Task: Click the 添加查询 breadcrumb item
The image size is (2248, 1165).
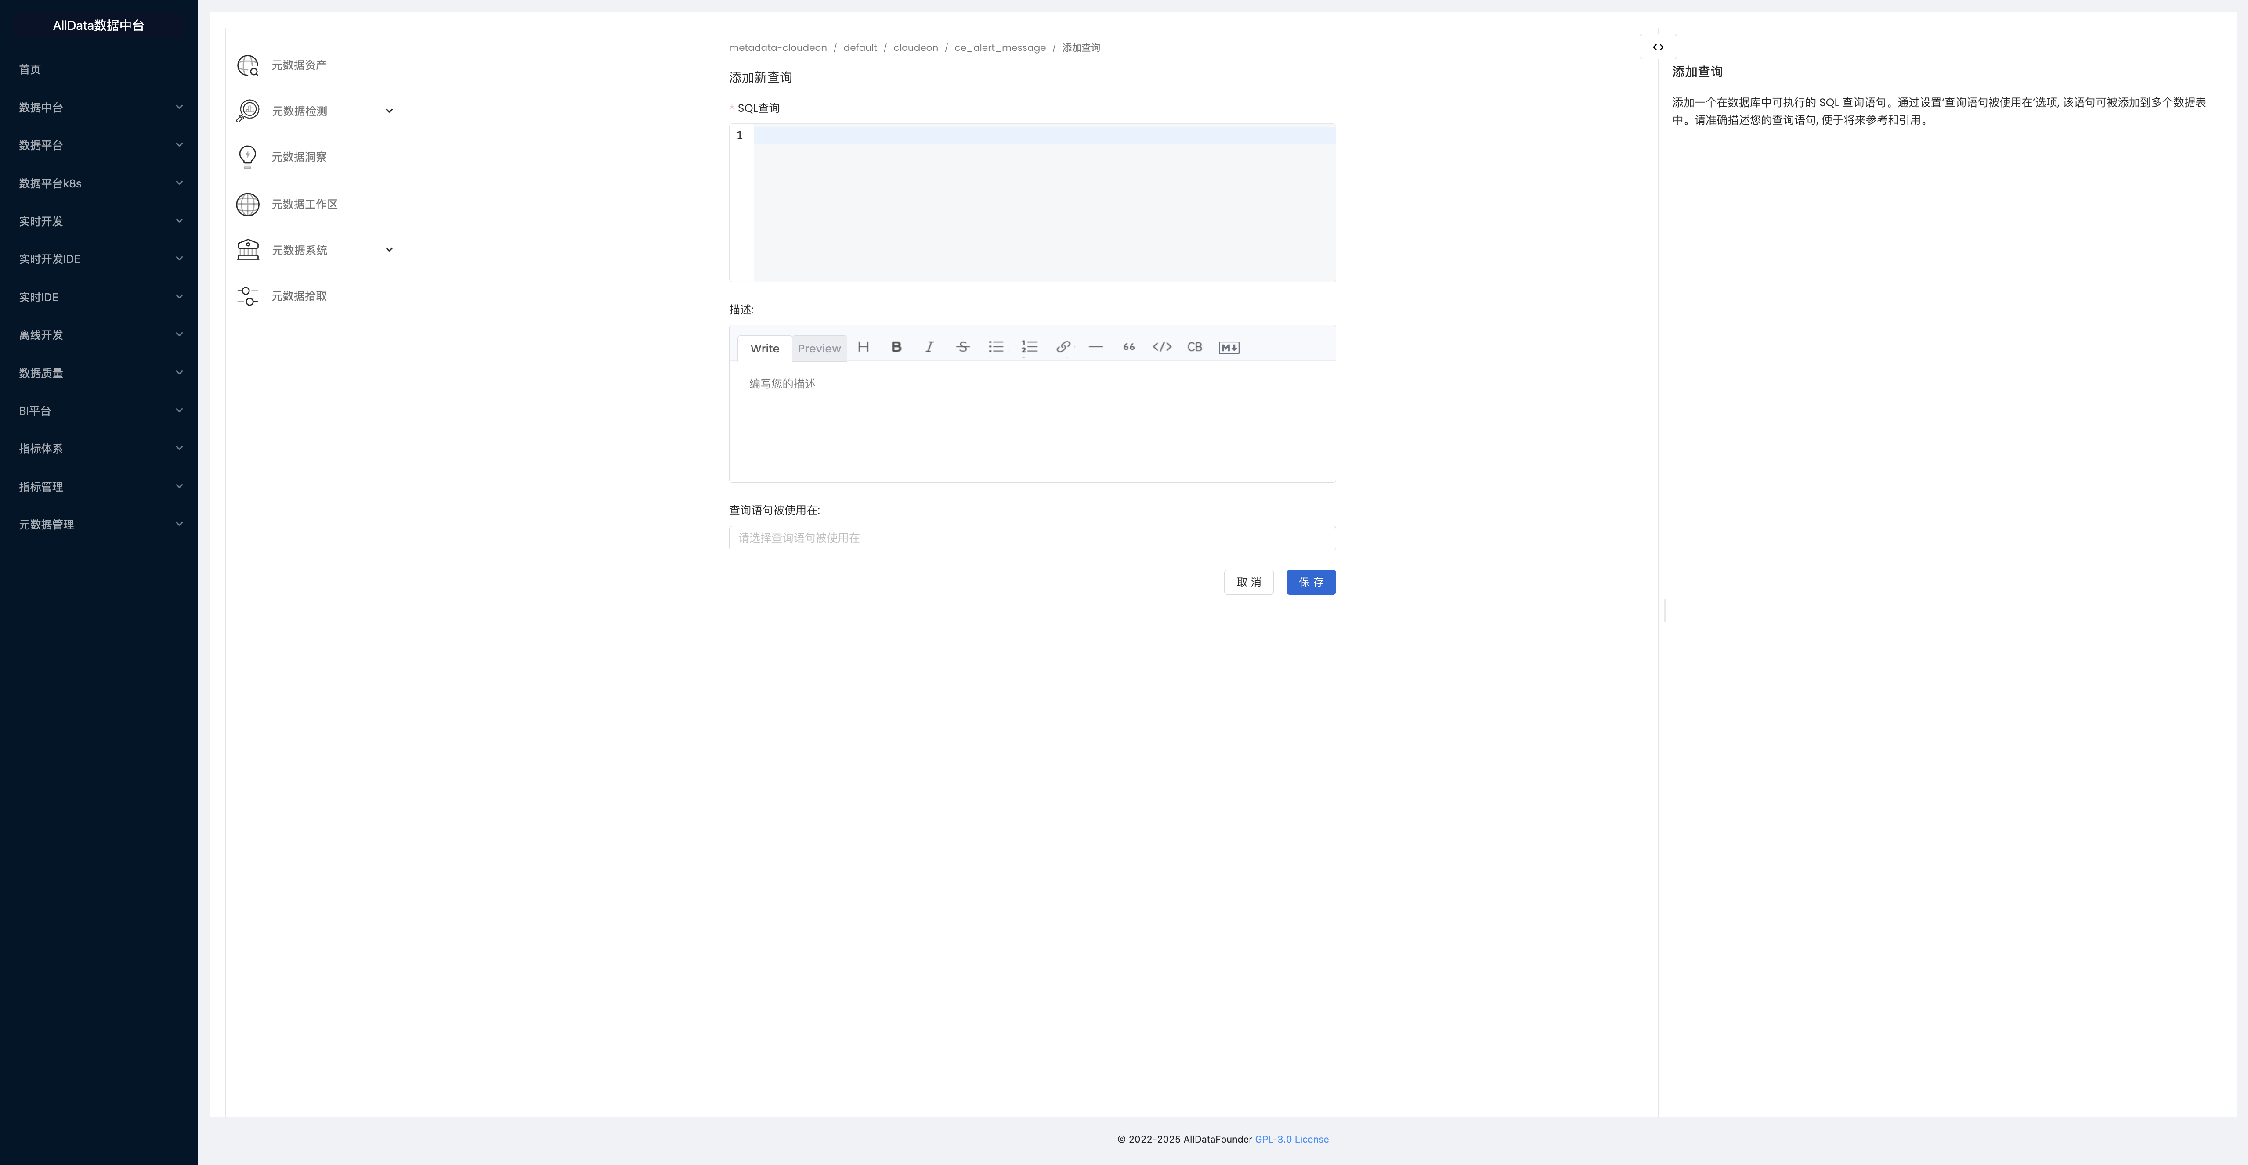Action: [x=1081, y=48]
